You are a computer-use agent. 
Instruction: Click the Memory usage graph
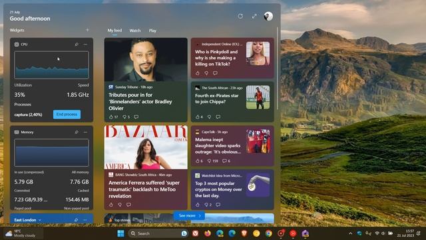click(x=52, y=153)
